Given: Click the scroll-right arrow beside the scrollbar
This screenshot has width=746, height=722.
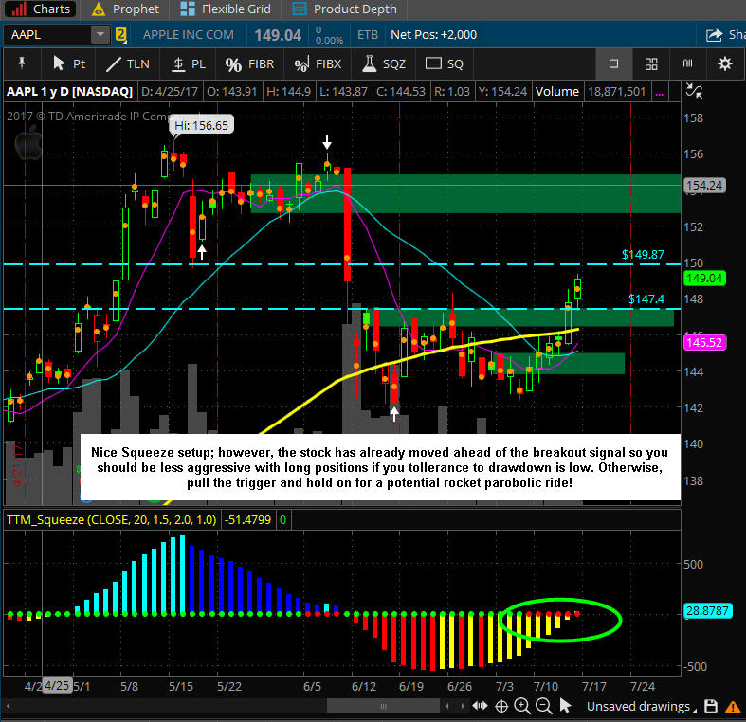Looking at the screenshot, I should point(462,706).
